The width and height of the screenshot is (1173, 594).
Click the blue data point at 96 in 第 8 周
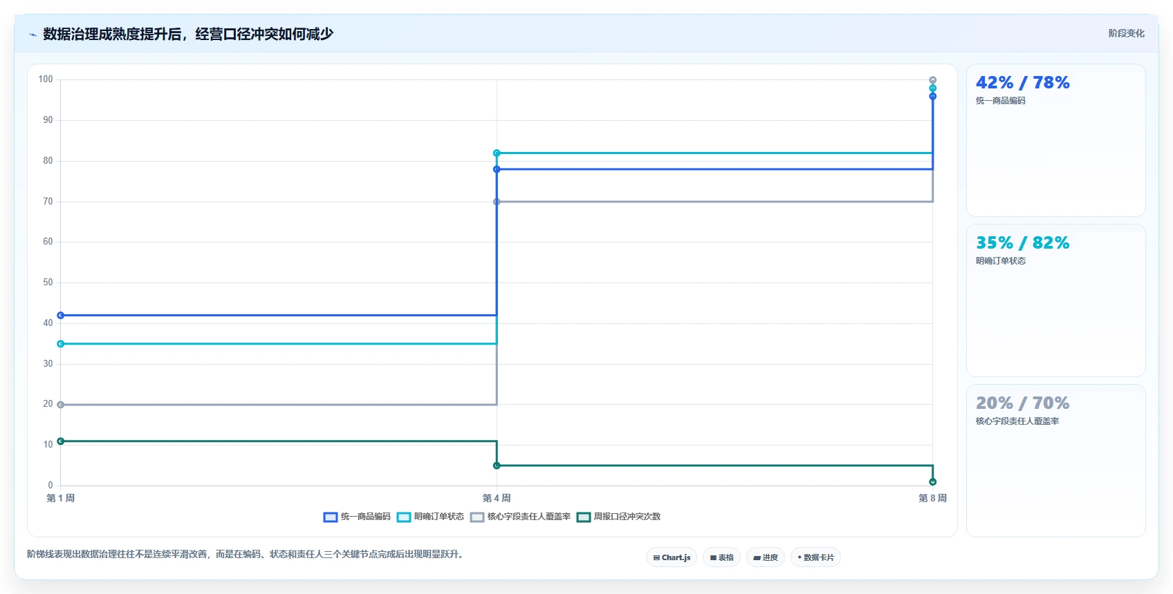click(x=933, y=97)
